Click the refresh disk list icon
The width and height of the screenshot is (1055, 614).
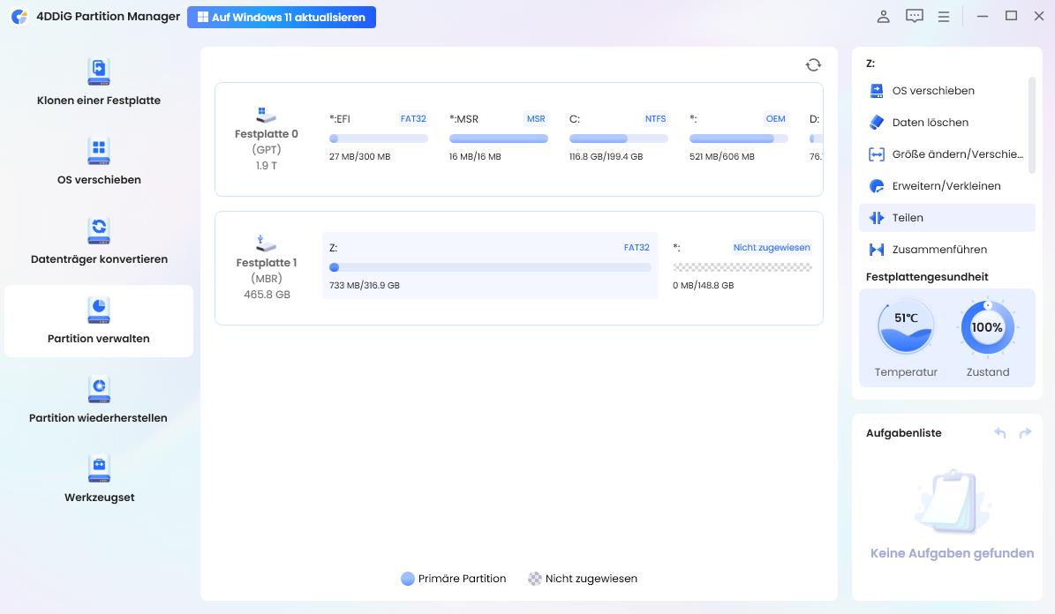(813, 64)
